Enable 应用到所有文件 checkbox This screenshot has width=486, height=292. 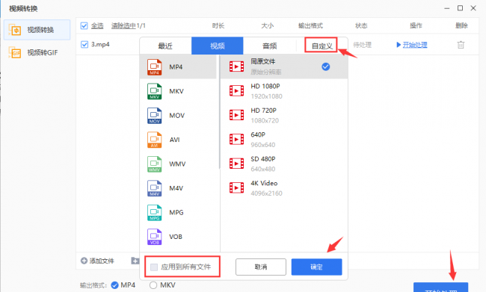pos(154,267)
